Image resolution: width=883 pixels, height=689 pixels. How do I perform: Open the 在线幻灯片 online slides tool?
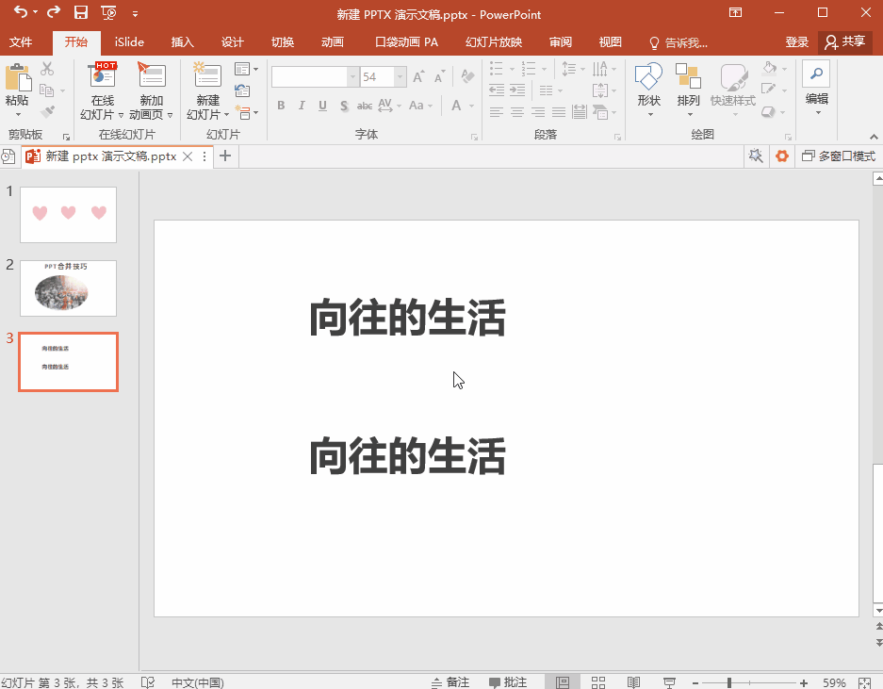pyautogui.click(x=102, y=90)
